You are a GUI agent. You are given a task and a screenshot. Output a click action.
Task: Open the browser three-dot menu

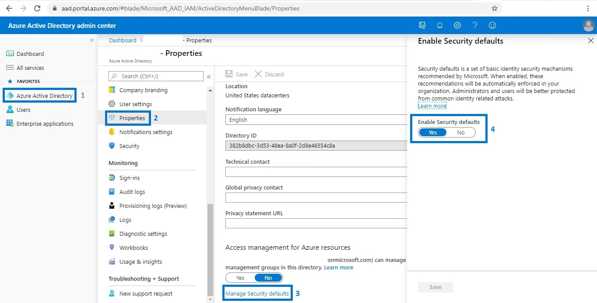pos(587,8)
